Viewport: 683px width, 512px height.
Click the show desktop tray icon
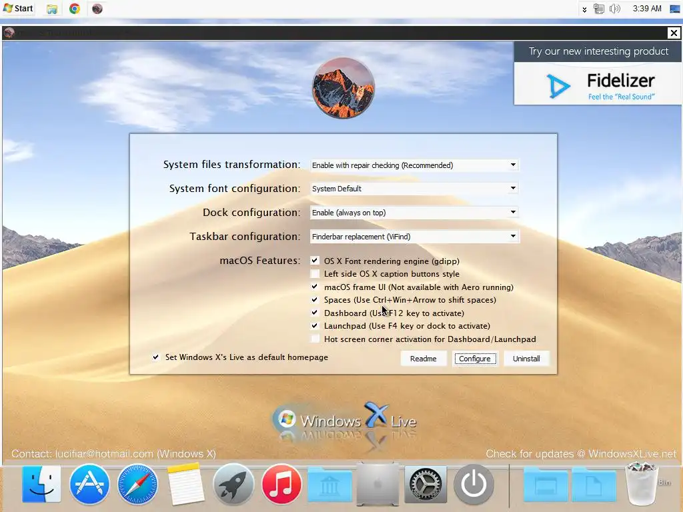point(675,9)
